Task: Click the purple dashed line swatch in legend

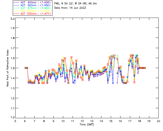Action: click(16, 2)
